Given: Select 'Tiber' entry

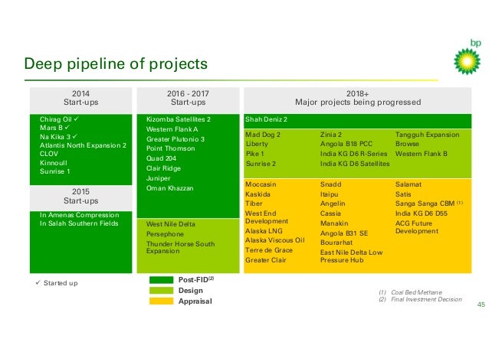Looking at the screenshot, I should [x=254, y=203].
